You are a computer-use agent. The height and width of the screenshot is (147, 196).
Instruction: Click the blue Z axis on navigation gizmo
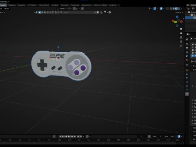177,17
